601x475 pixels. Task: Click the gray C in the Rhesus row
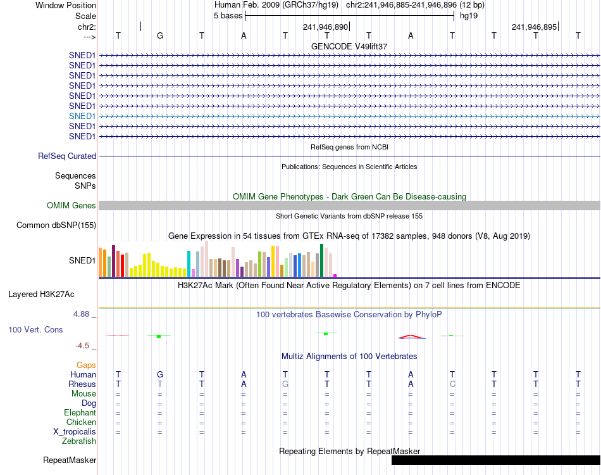pyautogui.click(x=452, y=384)
